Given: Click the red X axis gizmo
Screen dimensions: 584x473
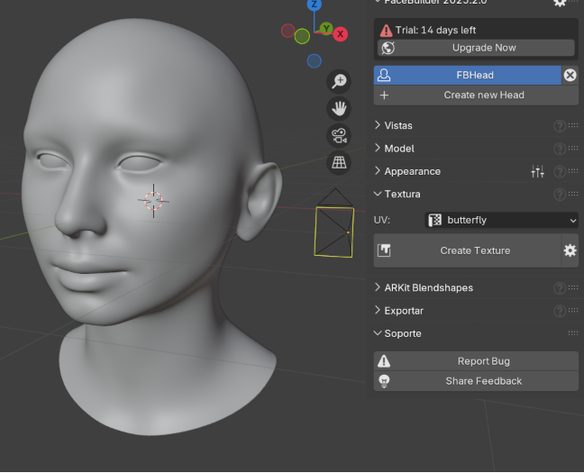Looking at the screenshot, I should tap(341, 34).
